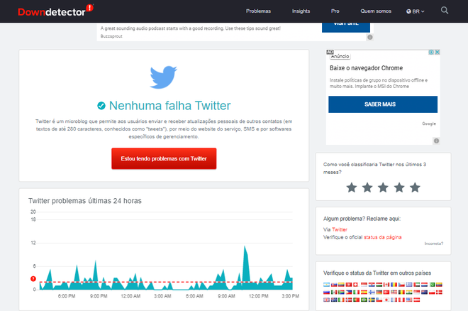
Task: Select the Brazil flag
Action: (364, 300)
